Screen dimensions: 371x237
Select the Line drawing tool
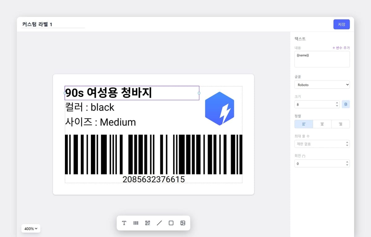[159, 223]
